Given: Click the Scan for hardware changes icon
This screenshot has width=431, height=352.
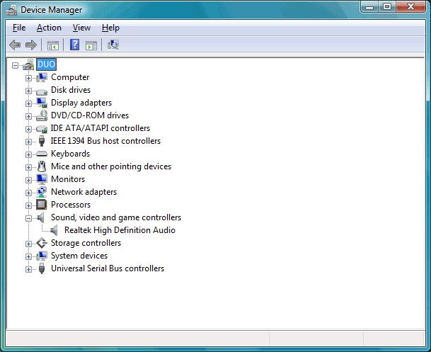Looking at the screenshot, I should click(113, 45).
